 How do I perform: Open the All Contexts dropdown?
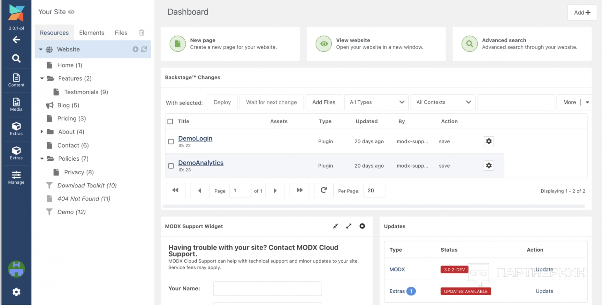(x=443, y=102)
